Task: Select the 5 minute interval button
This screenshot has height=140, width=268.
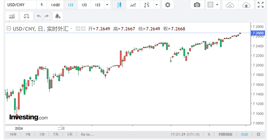Action: (42, 5)
